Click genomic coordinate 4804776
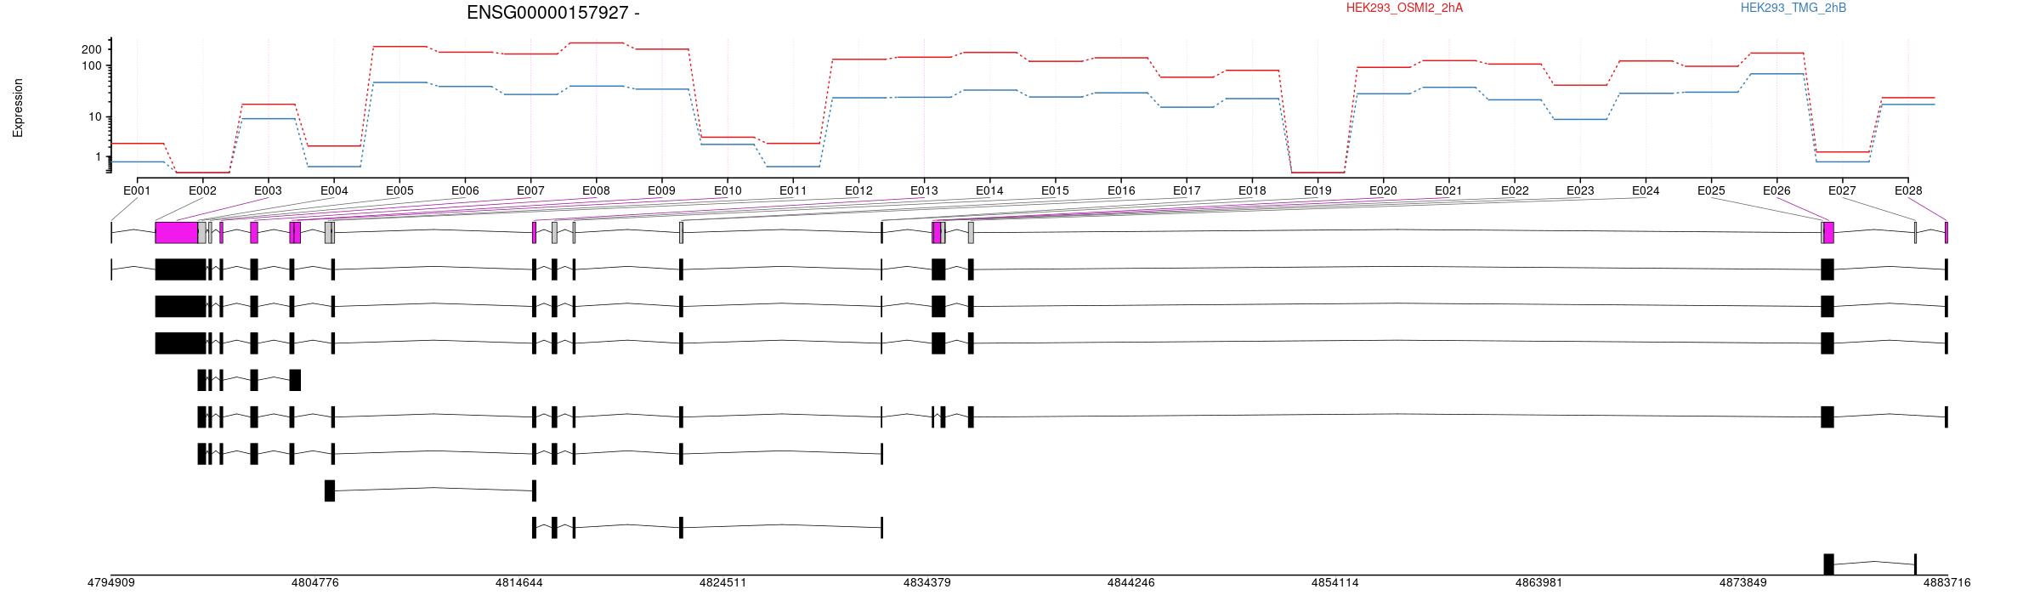This screenshot has height=595, width=2040. coord(315,583)
